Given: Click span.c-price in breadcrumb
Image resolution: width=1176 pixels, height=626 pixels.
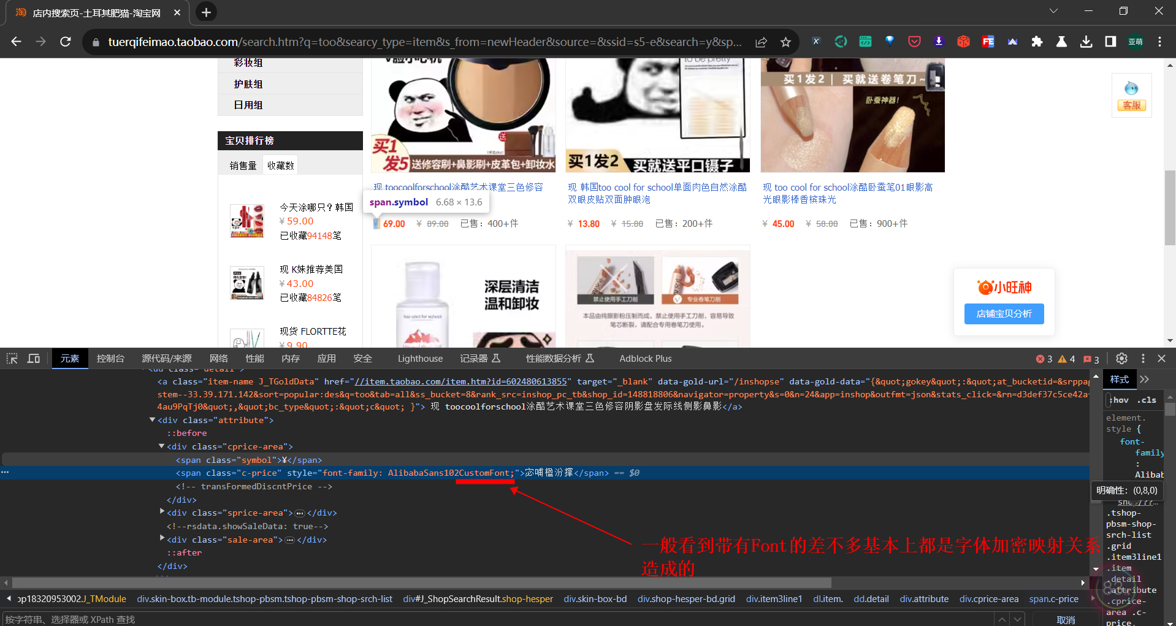Looking at the screenshot, I should [1053, 599].
